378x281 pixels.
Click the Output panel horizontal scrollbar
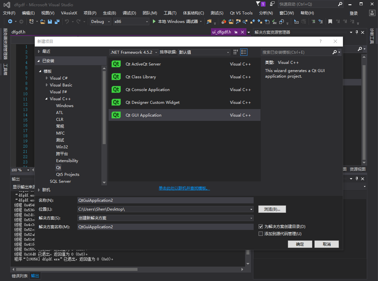[77, 269]
